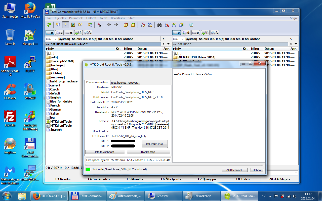Click the green connection status indicator

tap(88, 170)
